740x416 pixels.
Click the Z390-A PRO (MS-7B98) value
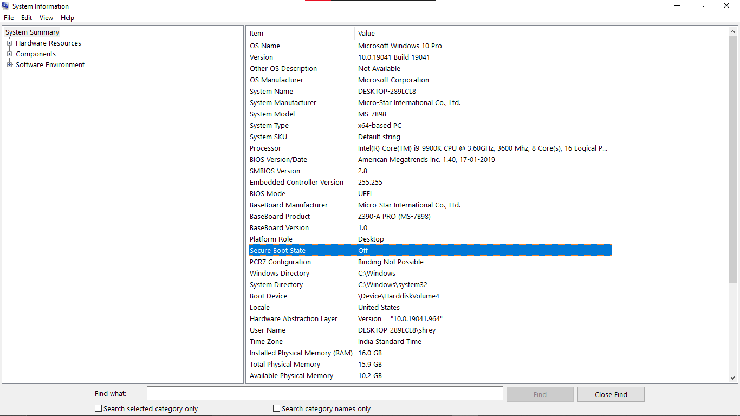point(394,217)
